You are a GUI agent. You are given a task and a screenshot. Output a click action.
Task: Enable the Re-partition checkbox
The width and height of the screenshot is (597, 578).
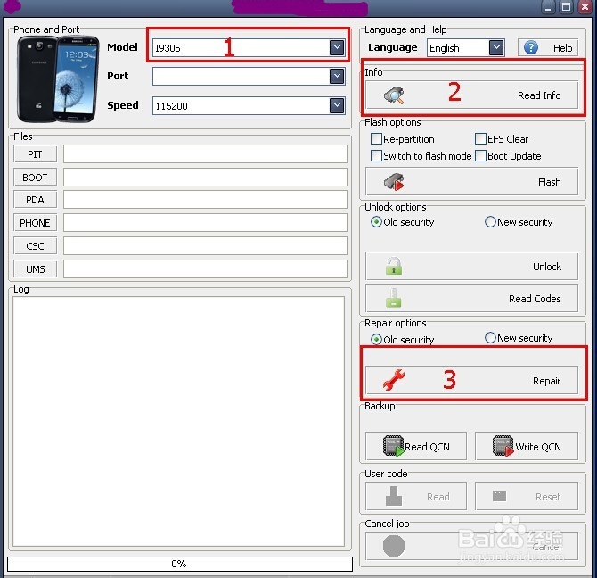click(x=376, y=138)
